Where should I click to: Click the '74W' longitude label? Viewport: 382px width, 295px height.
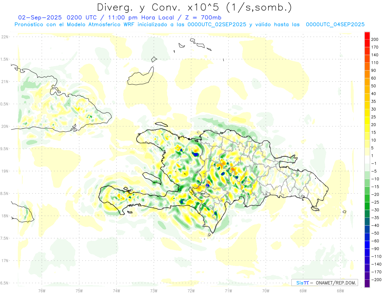point(117,291)
